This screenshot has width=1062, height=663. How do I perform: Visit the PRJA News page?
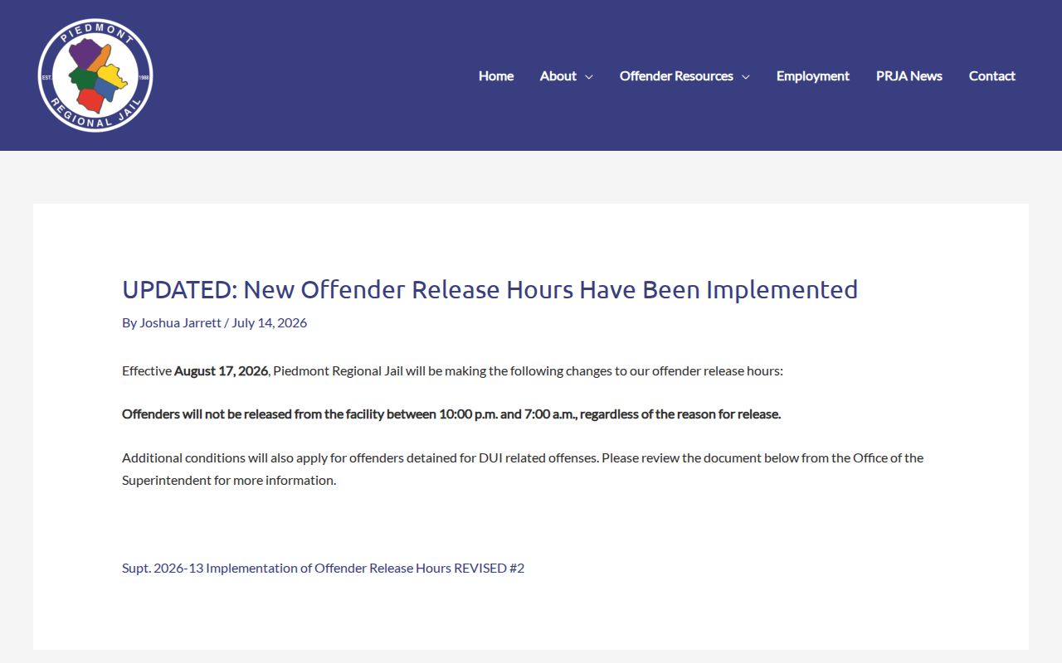[909, 75]
